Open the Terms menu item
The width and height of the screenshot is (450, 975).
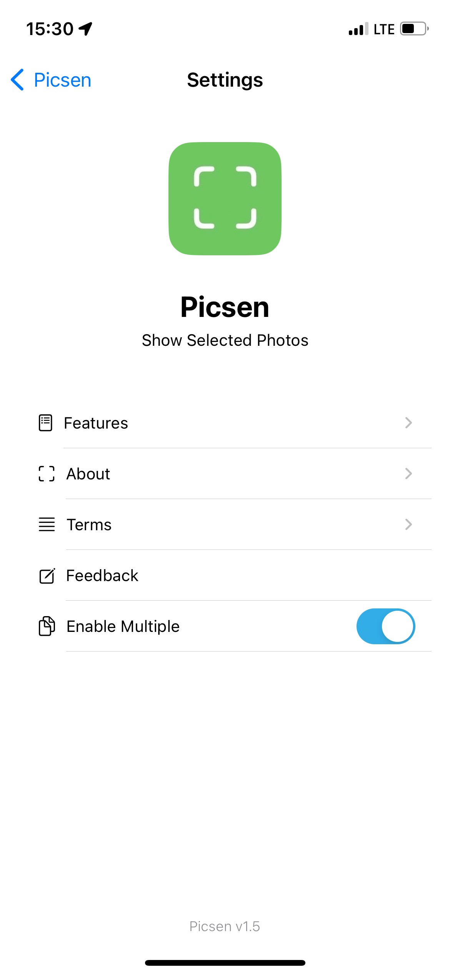(x=89, y=524)
